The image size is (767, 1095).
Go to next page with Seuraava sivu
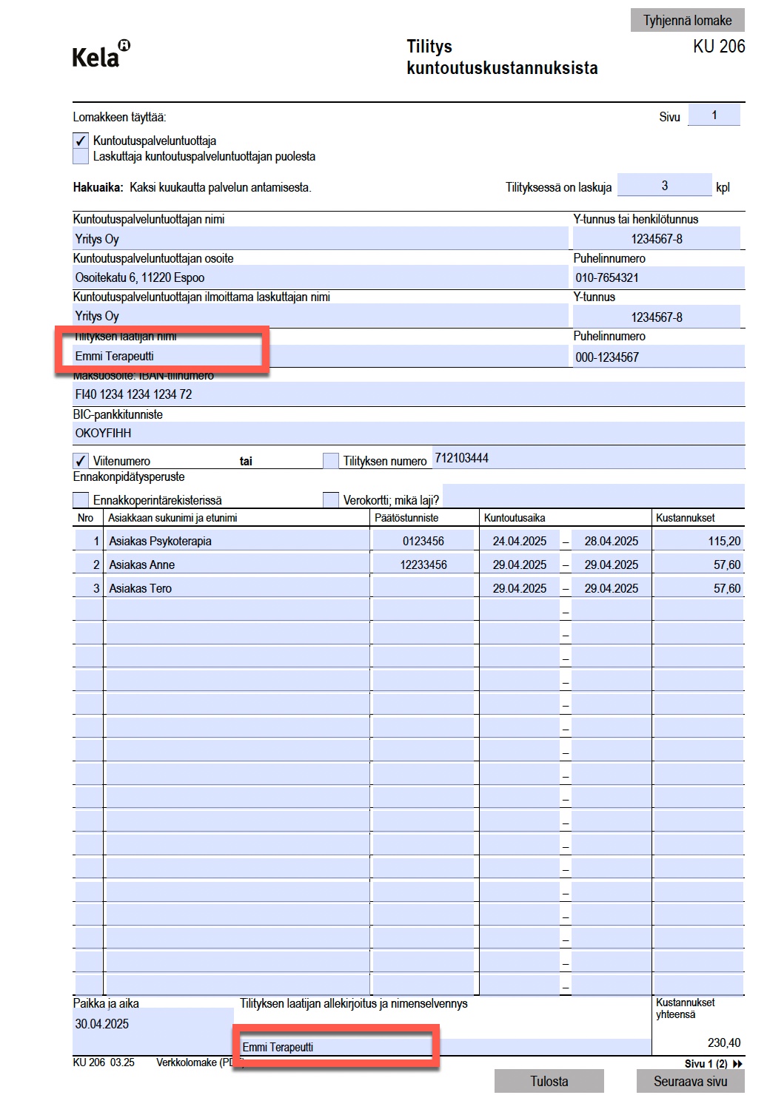pos(690,1081)
